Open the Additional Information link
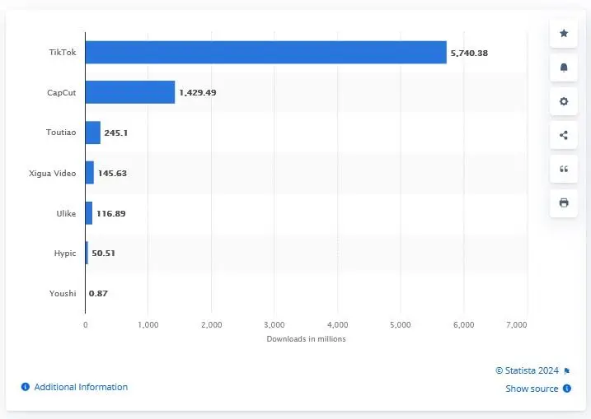 pyautogui.click(x=81, y=387)
